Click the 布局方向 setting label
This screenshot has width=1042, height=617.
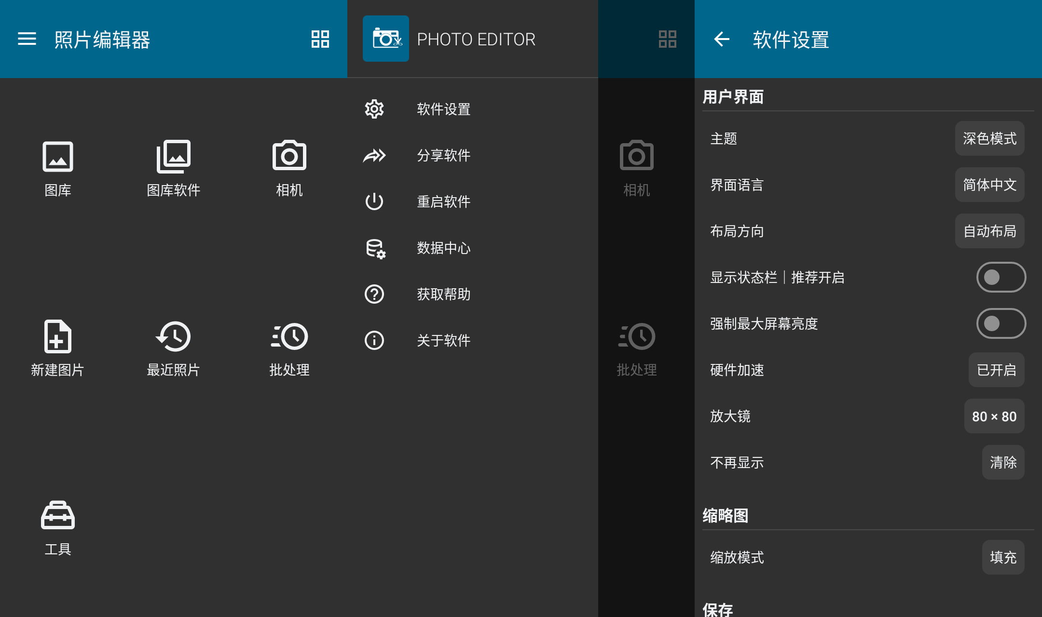(x=737, y=231)
